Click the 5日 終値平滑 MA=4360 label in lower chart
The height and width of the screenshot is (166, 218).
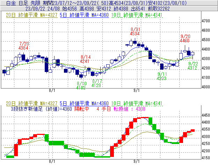(x=84, y=103)
